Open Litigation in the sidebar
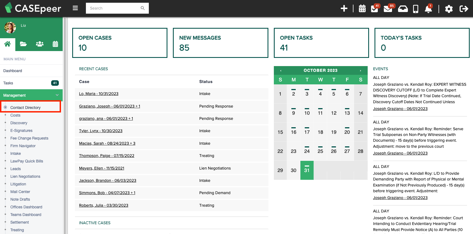473x234 pixels. coord(18,184)
